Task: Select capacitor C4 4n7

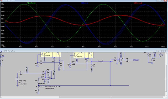Action: (x=55, y=60)
